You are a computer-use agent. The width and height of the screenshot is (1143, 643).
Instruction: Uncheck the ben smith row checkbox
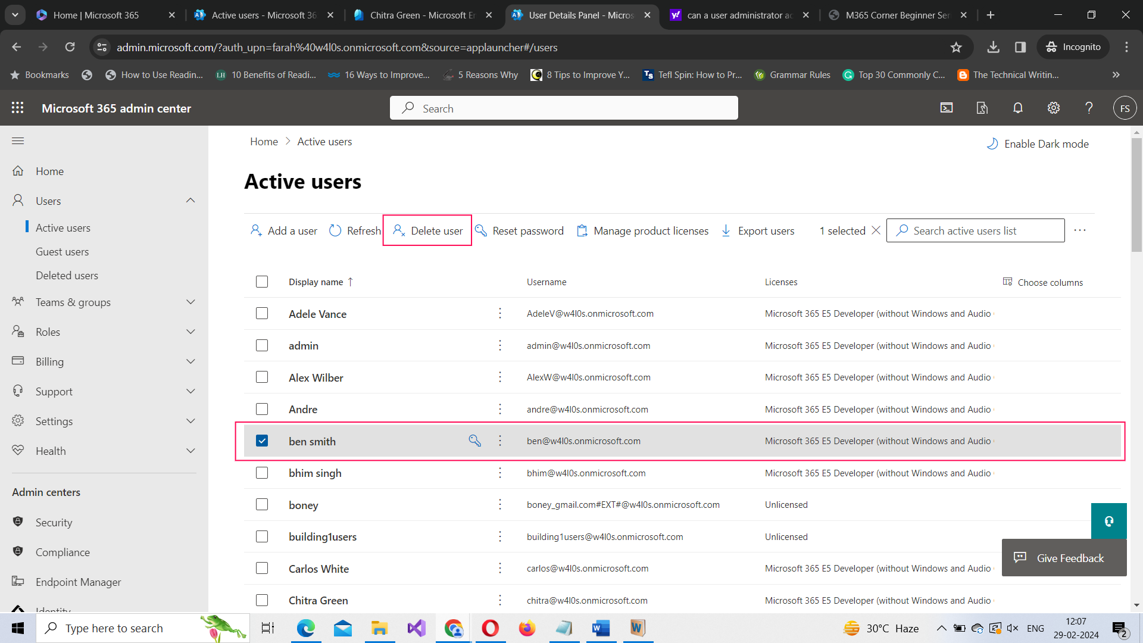click(x=262, y=441)
